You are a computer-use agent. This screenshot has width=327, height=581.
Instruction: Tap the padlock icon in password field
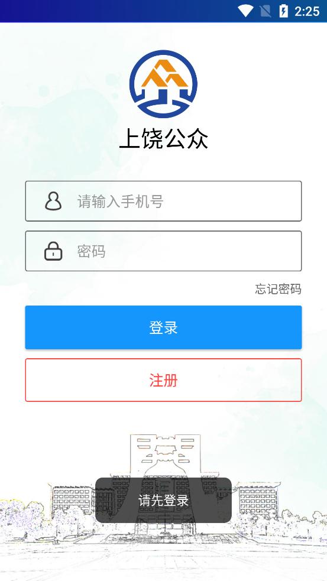point(53,251)
